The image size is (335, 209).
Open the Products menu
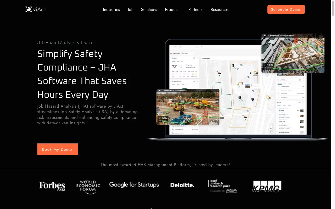pyautogui.click(x=172, y=10)
